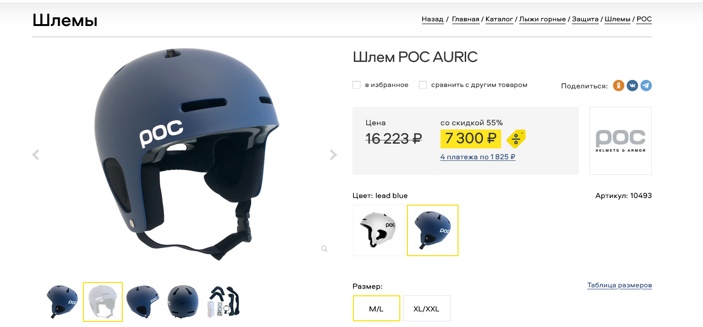Select size M/L
The width and height of the screenshot is (703, 327).
[x=376, y=309]
